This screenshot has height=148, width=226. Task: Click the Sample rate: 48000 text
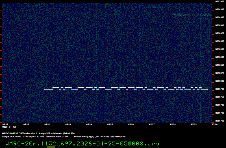coord(11,136)
